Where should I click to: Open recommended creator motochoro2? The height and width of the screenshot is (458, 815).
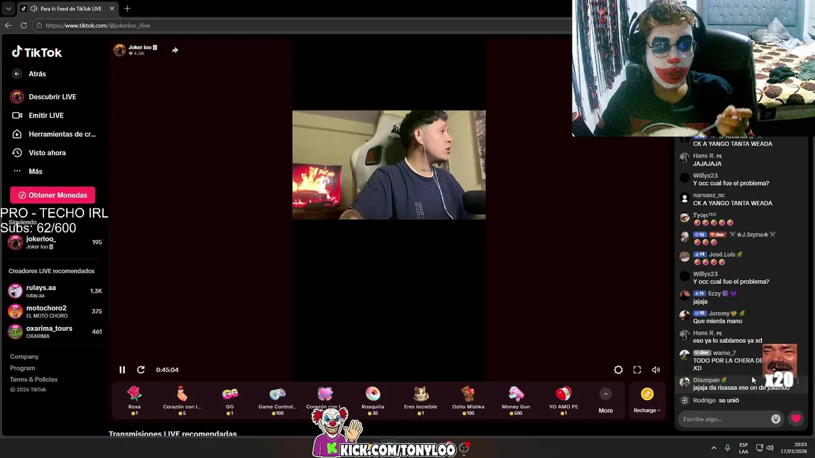click(x=55, y=311)
